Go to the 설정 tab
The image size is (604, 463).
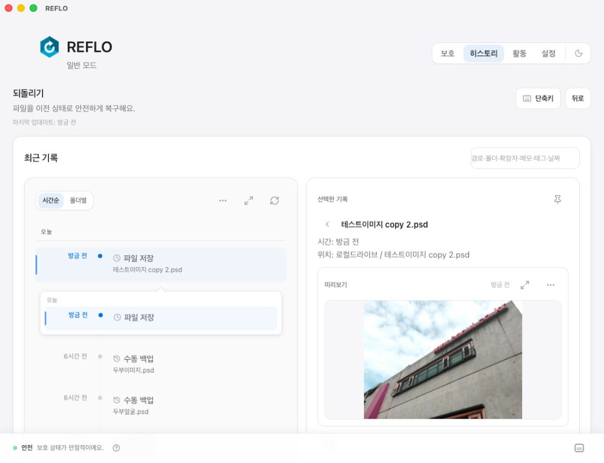coord(548,54)
